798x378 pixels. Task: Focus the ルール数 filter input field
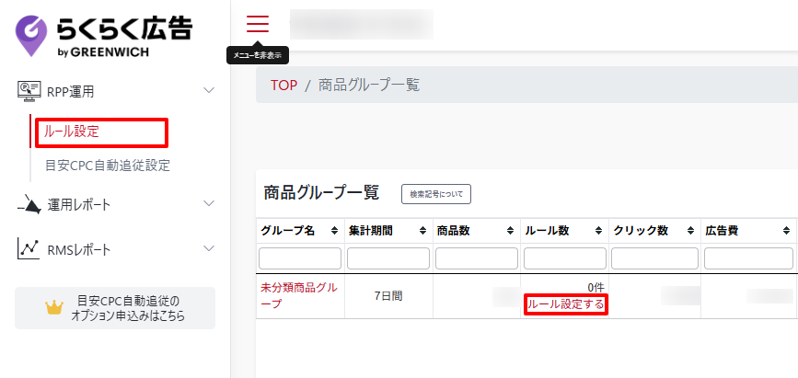(x=564, y=258)
